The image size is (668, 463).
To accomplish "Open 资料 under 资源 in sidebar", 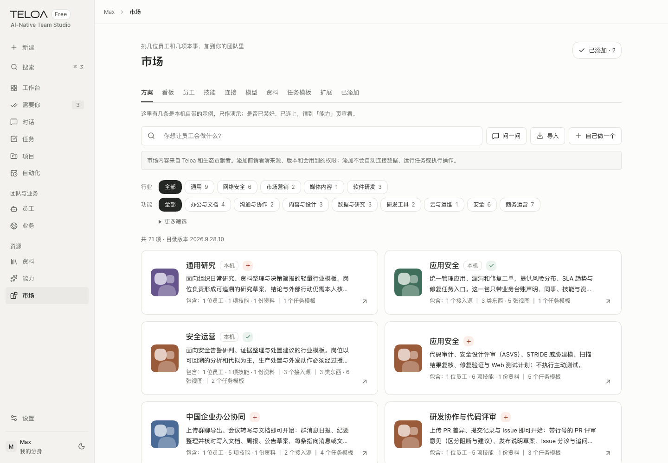I will pos(47,262).
